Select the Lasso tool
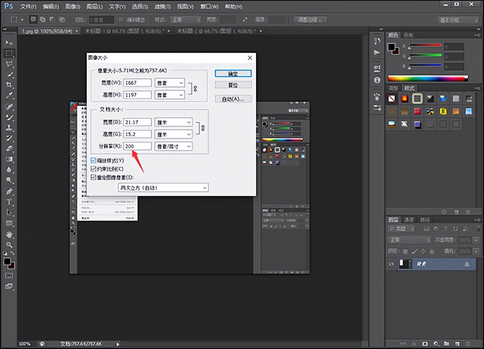The width and height of the screenshot is (484, 349). tap(9, 64)
